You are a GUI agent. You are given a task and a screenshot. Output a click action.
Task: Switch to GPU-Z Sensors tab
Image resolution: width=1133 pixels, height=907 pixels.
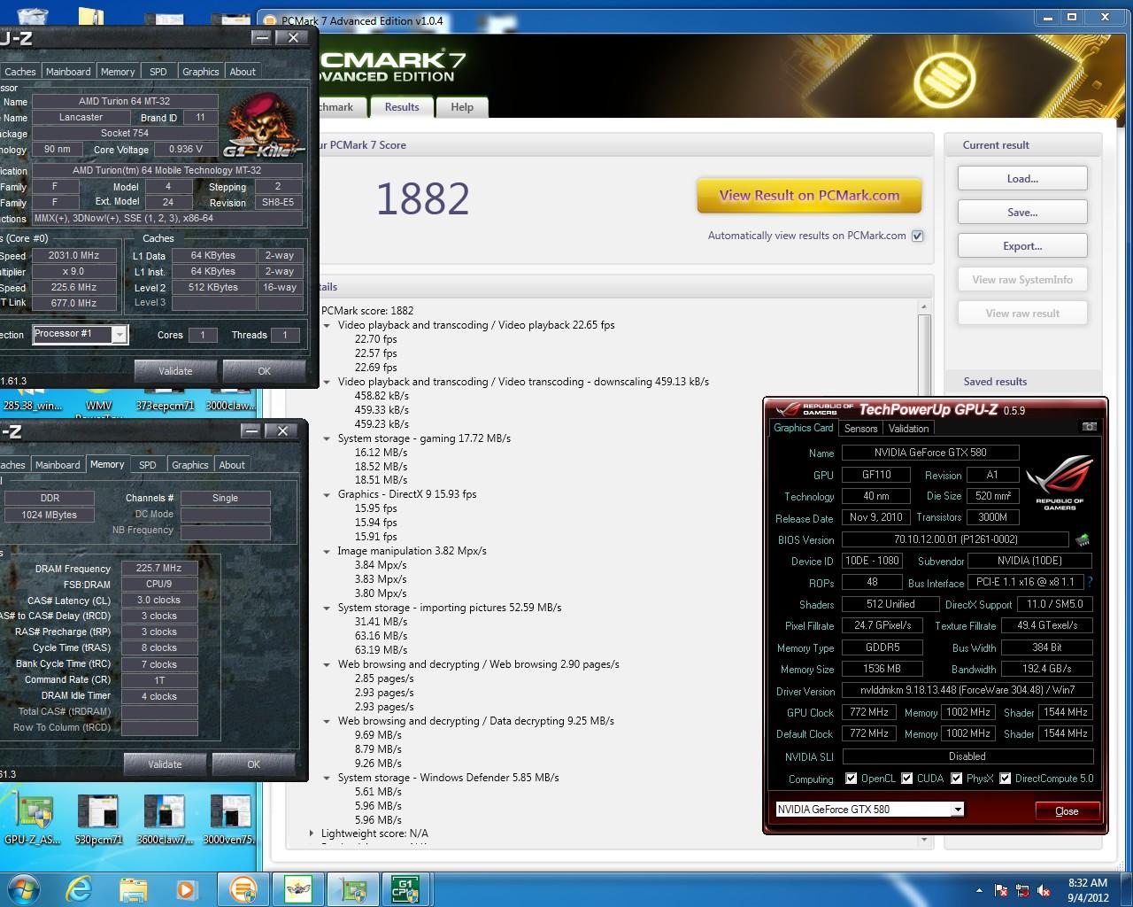860,428
